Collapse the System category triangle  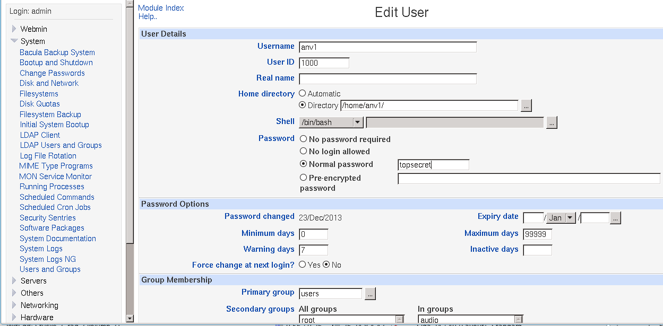tap(14, 41)
